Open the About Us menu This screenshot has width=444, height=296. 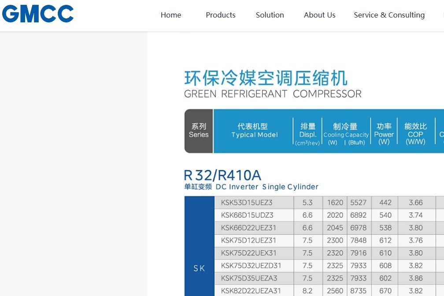coord(319,15)
